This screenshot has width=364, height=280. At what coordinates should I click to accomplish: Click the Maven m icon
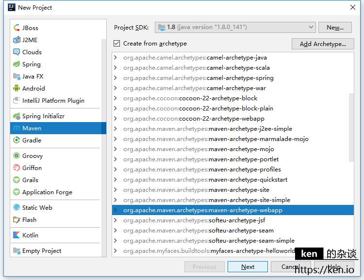pyautogui.click(x=17, y=128)
